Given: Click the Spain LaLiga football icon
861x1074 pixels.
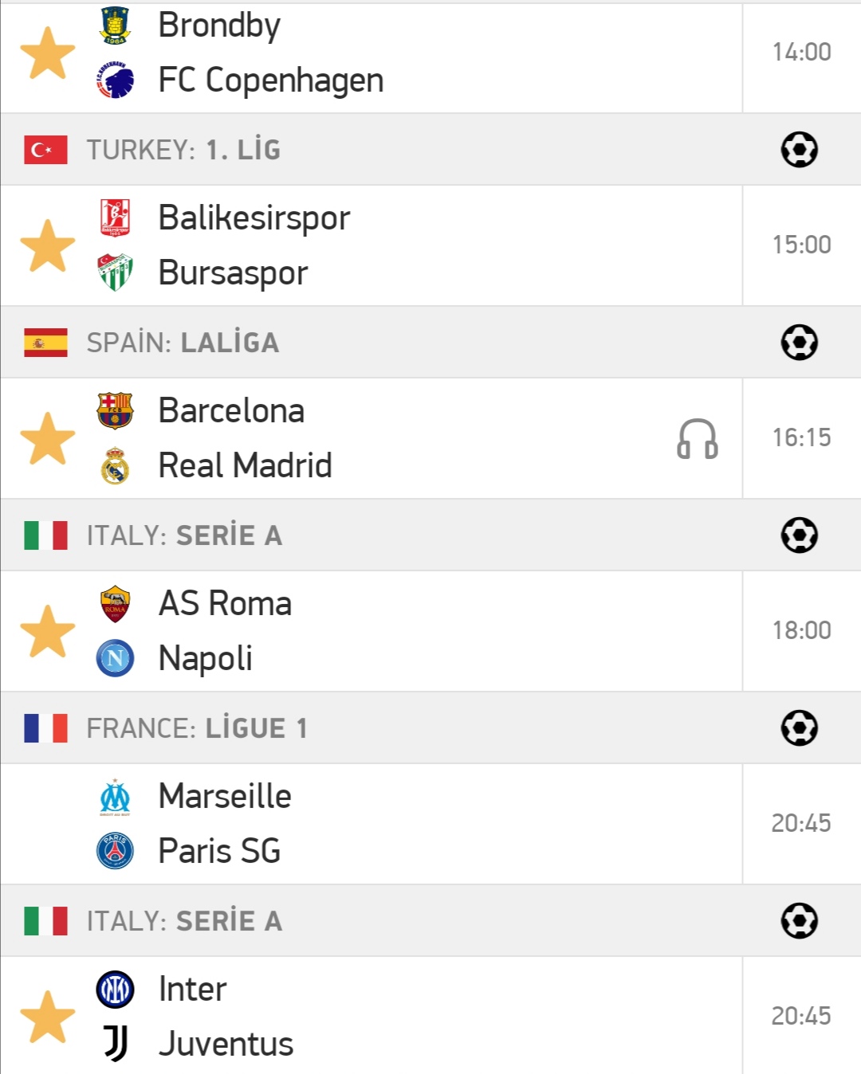Looking at the screenshot, I should 800,343.
